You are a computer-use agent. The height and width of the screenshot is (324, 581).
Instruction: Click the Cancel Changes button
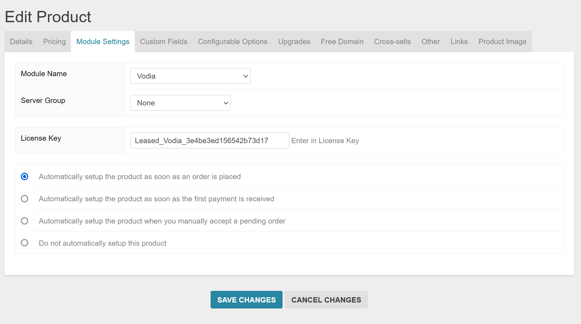click(x=326, y=300)
